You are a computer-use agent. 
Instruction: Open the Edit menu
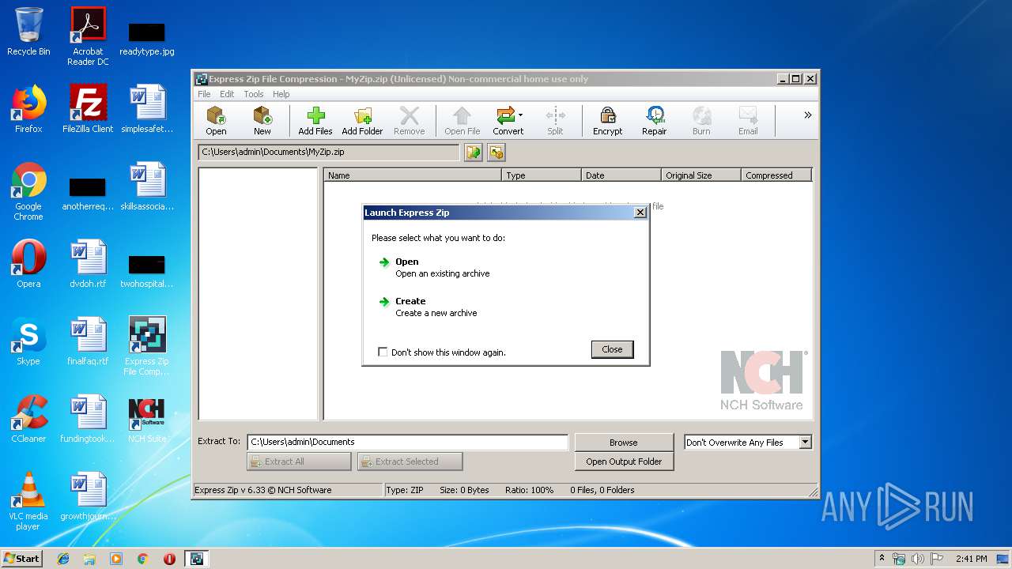[227, 94]
